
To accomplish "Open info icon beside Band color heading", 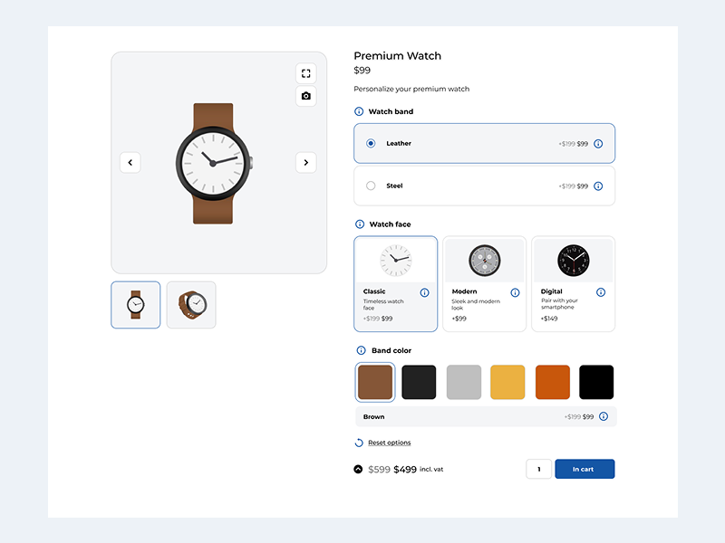I will click(x=361, y=350).
